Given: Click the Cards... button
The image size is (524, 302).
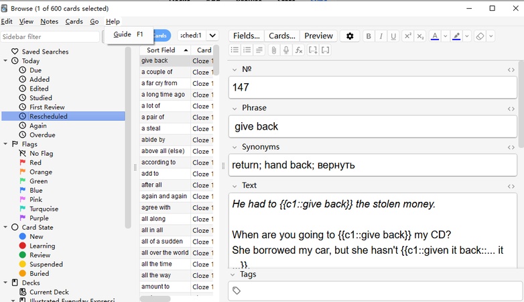Looking at the screenshot, I should point(281,36).
